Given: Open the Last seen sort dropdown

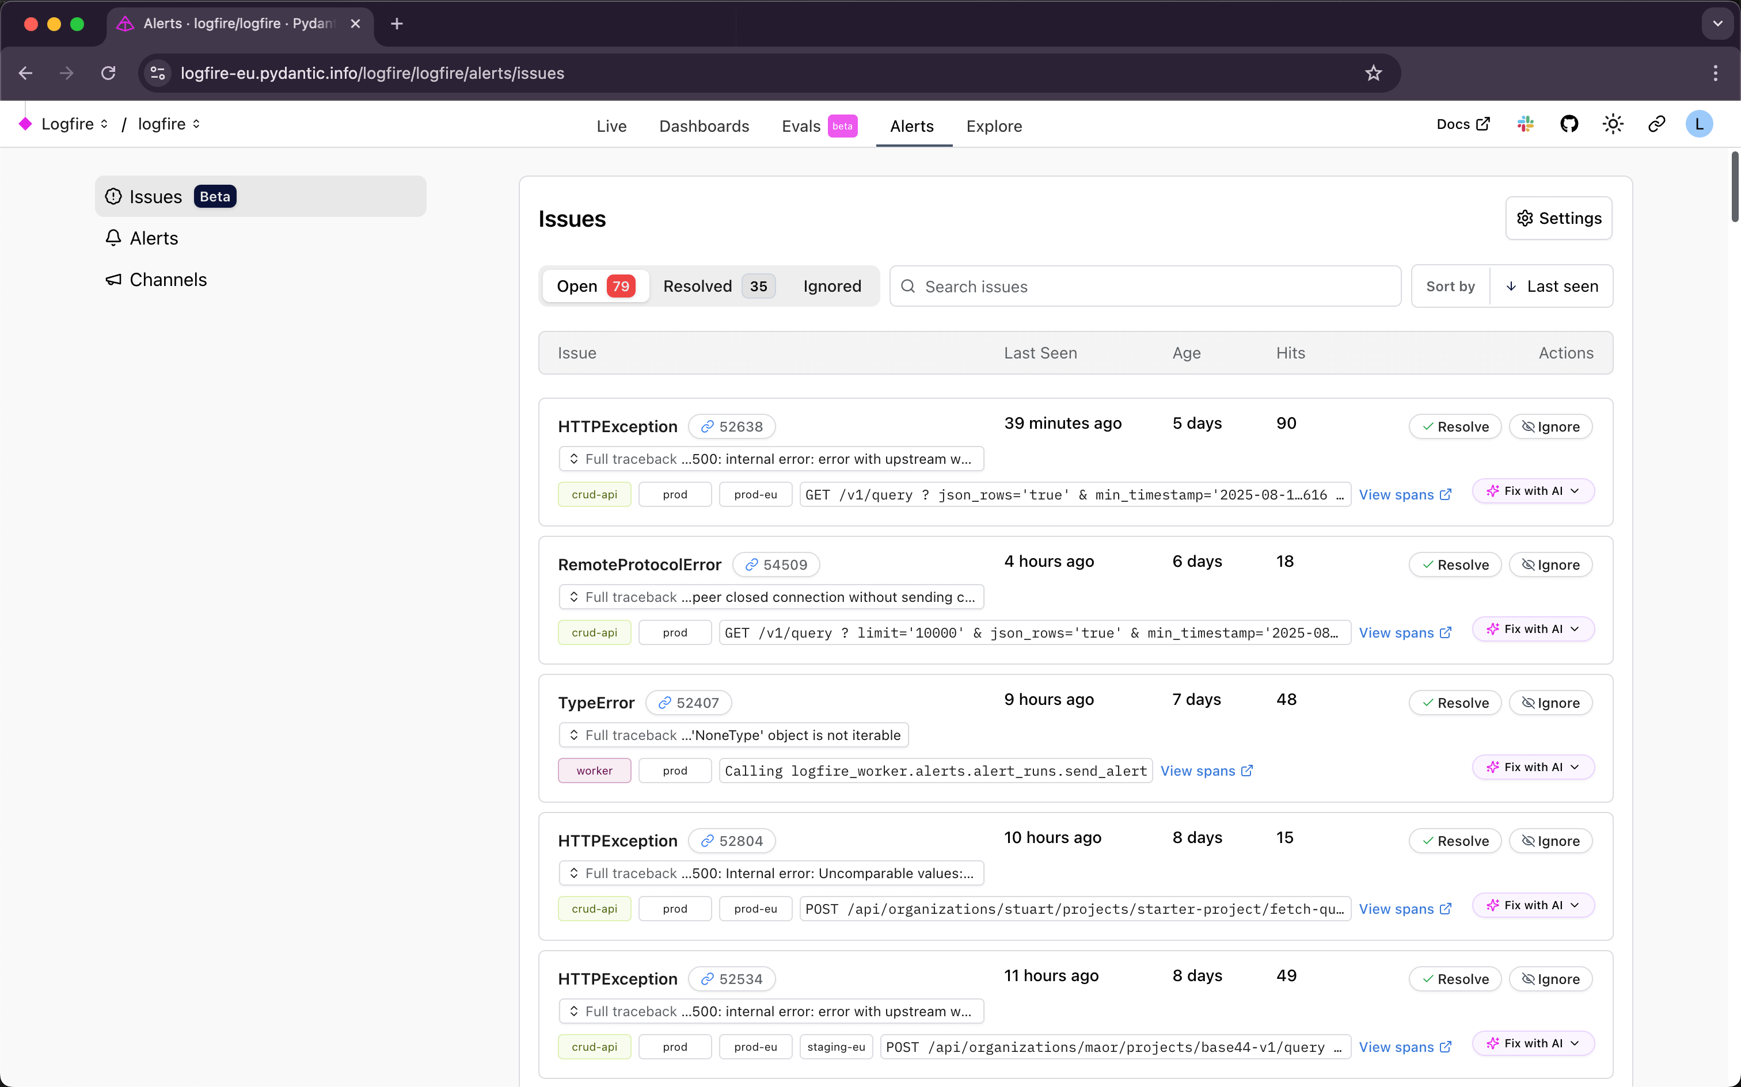Looking at the screenshot, I should tap(1552, 286).
